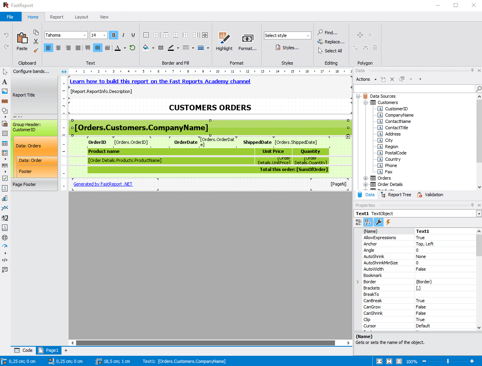Click the Configure bands button
The image size is (482, 366).
pyautogui.click(x=31, y=71)
